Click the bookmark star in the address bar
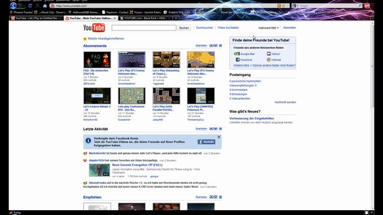The width and height of the screenshot is (383, 215). 284,5
